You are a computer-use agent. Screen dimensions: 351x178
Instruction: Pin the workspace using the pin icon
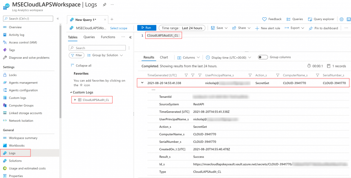tap(105, 5)
